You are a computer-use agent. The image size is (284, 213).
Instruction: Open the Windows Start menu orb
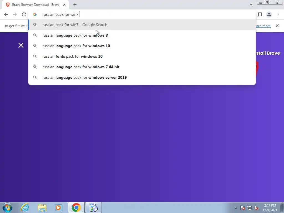click(7, 207)
